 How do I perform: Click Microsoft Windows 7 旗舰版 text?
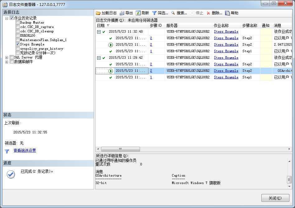196,183
